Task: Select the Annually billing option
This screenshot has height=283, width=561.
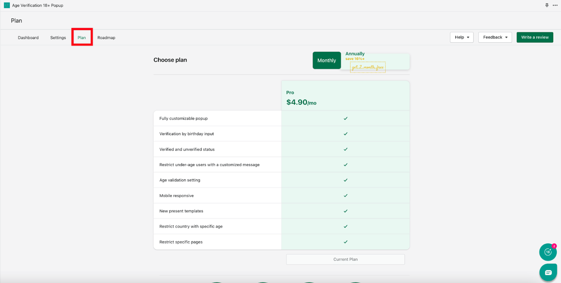Action: pyautogui.click(x=355, y=54)
